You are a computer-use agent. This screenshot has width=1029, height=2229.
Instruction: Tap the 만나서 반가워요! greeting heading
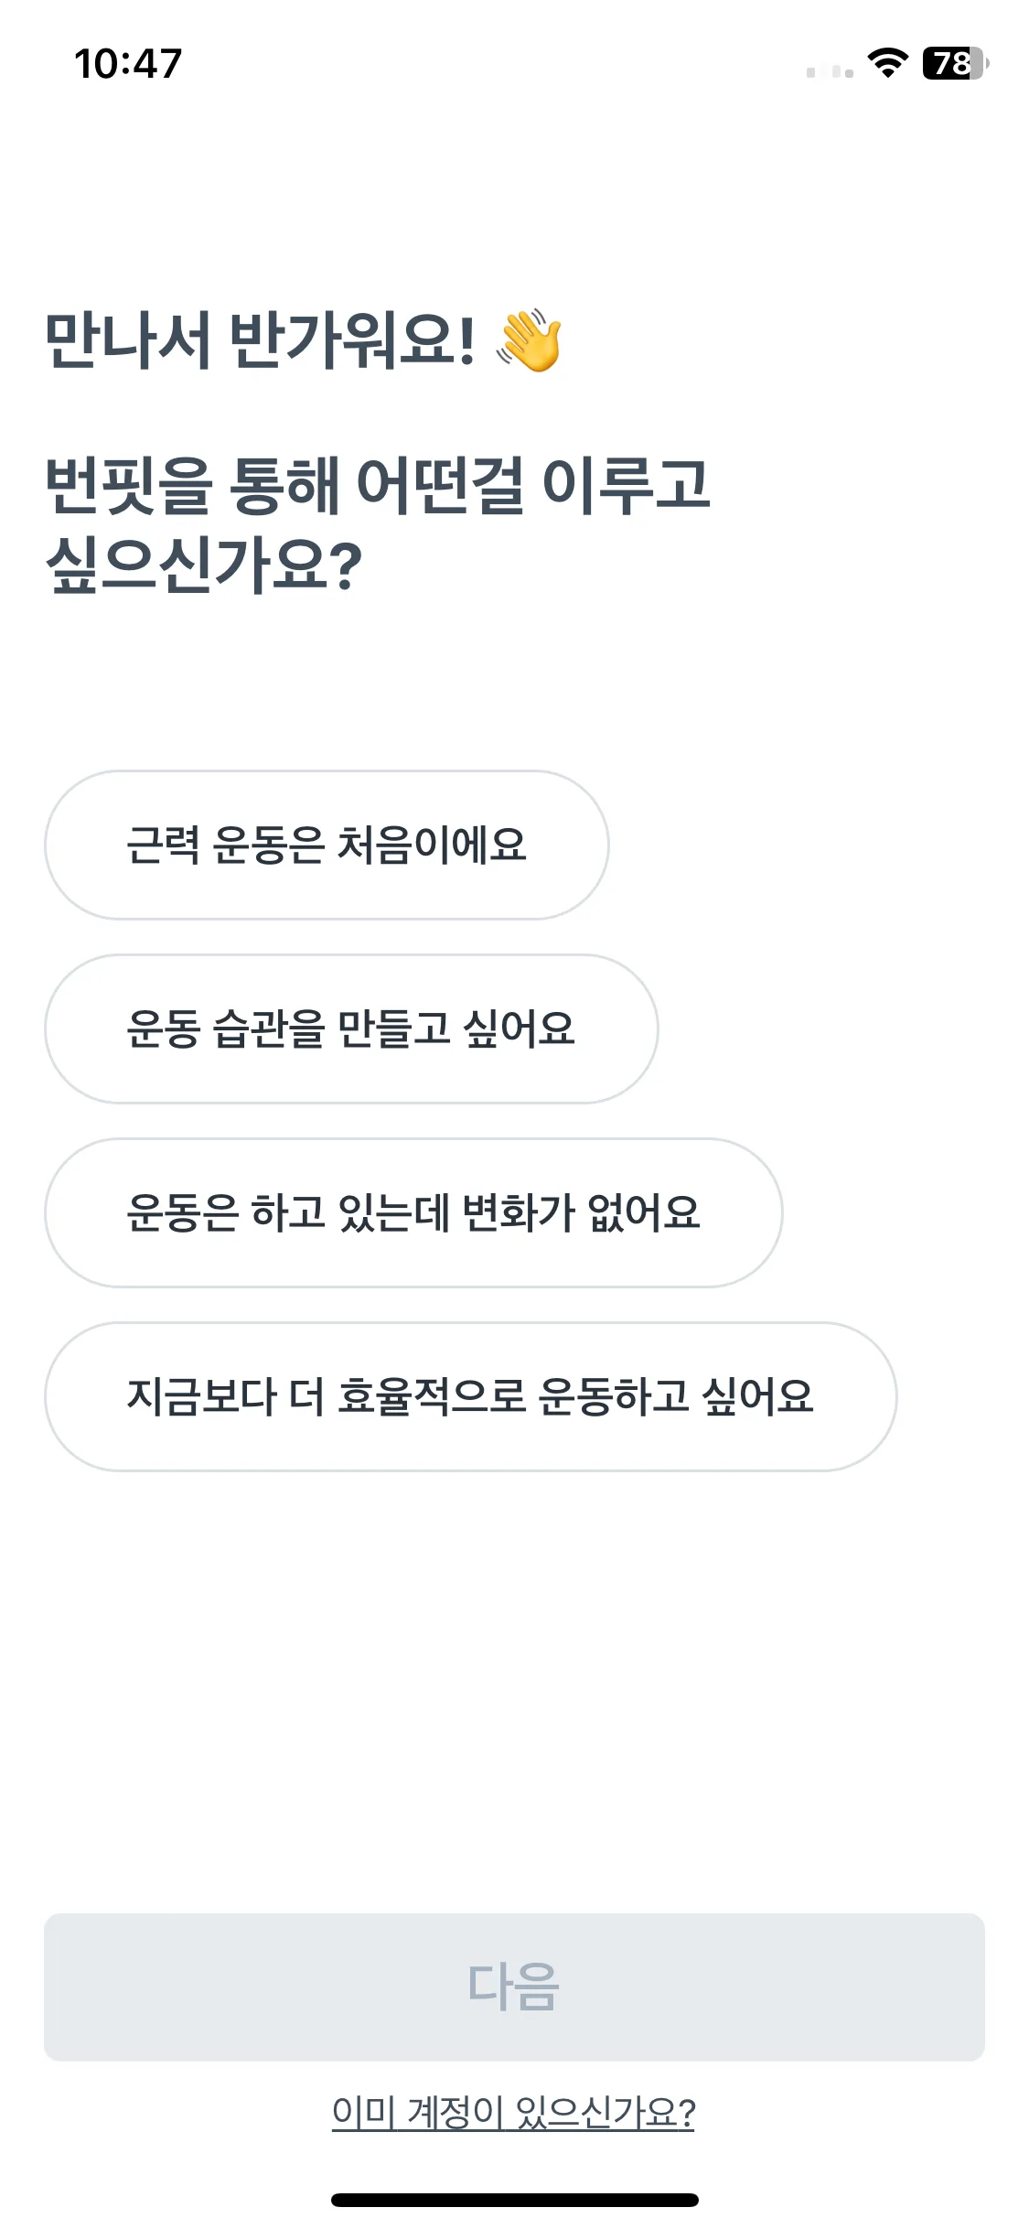(261, 340)
